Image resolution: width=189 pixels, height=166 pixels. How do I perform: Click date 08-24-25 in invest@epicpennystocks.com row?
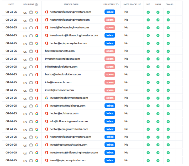pos(11,160)
